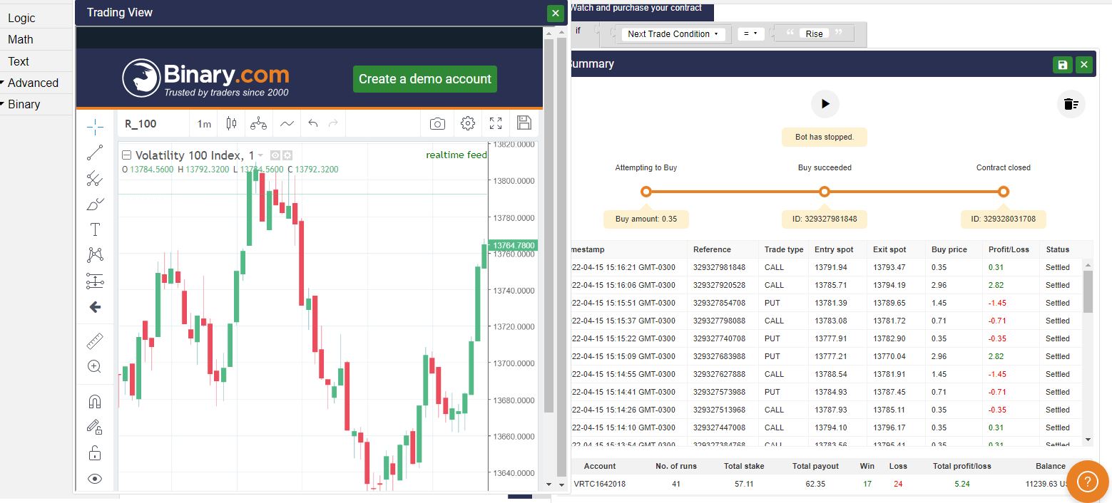The height and width of the screenshot is (503, 1112).
Task: Toggle the lock all drawings padlock
Action: point(95,452)
